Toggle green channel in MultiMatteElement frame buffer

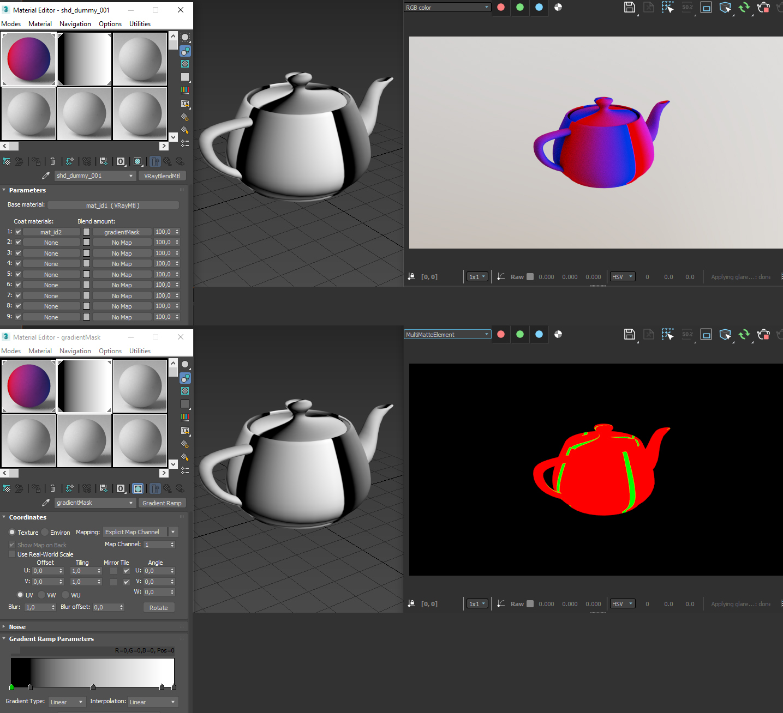click(520, 334)
